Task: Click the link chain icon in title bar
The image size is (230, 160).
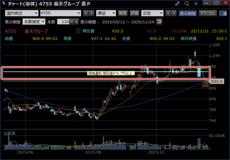Action: 177,4
